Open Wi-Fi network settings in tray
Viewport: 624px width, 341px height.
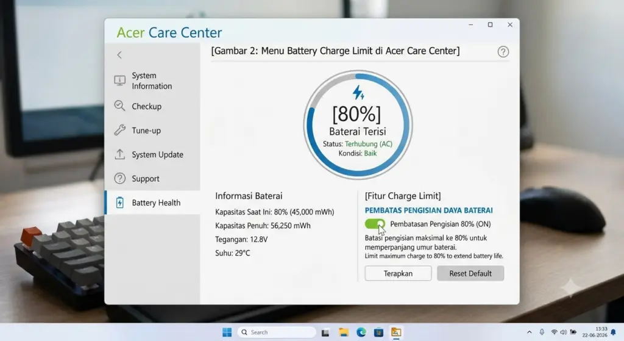pyautogui.click(x=554, y=332)
